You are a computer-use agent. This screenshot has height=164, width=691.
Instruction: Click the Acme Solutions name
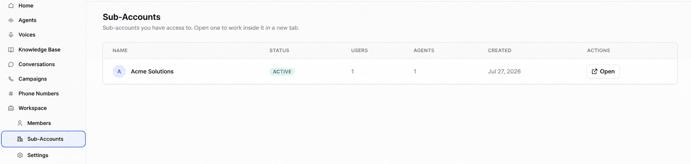(152, 71)
